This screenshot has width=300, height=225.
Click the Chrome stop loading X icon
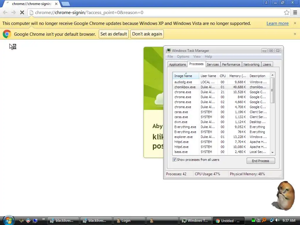[x=22, y=13]
